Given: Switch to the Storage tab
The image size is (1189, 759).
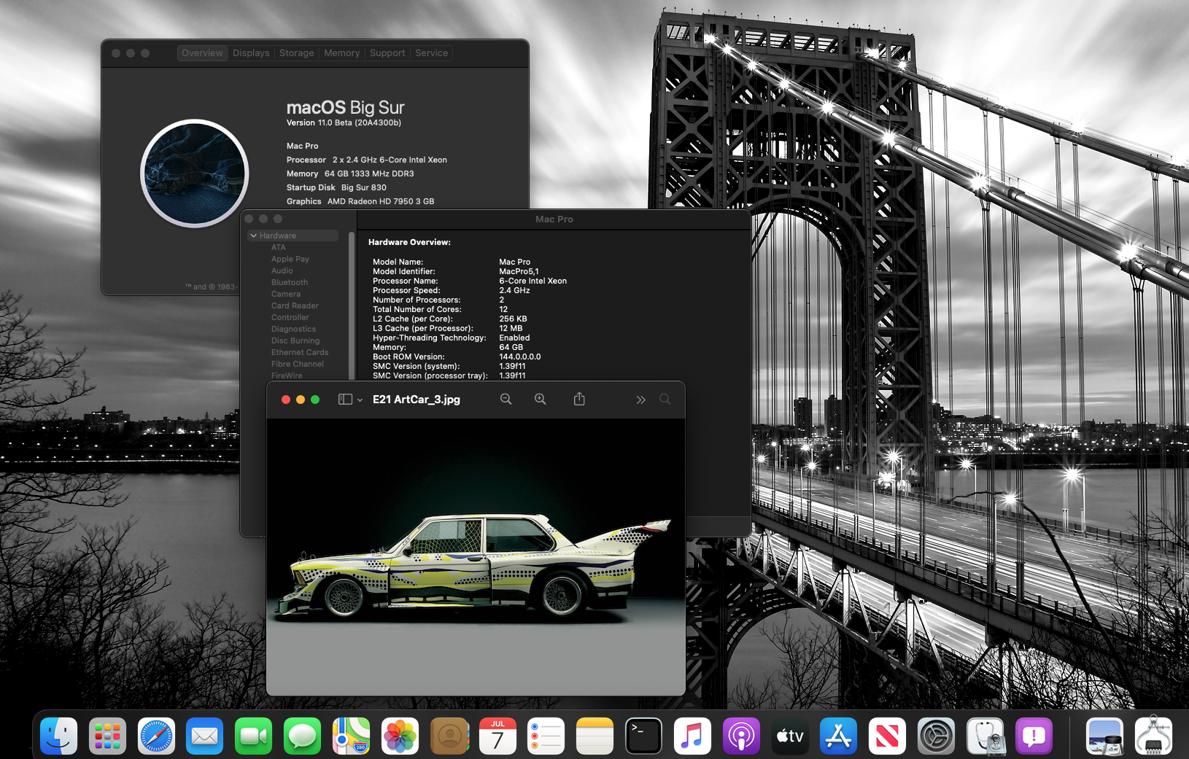Looking at the screenshot, I should click(x=296, y=53).
